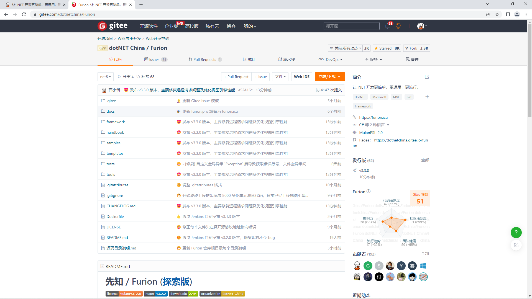
Task: Open the 关注所有动态 watch dropdown
Action: point(345,48)
